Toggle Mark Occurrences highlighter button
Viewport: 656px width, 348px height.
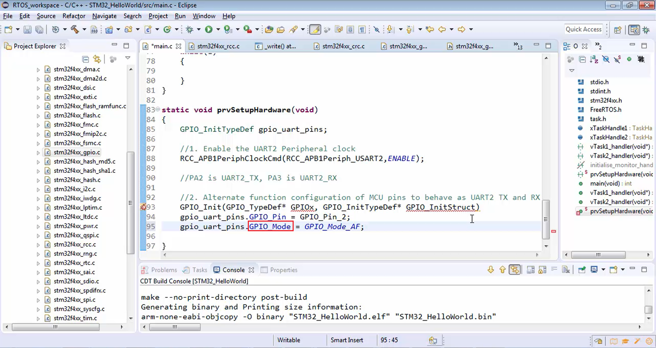pos(315,29)
